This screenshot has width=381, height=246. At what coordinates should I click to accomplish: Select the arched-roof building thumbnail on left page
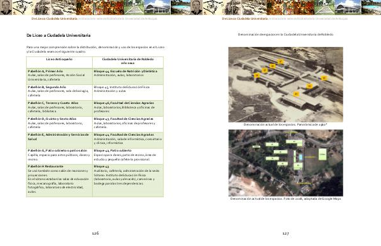click(x=157, y=7)
